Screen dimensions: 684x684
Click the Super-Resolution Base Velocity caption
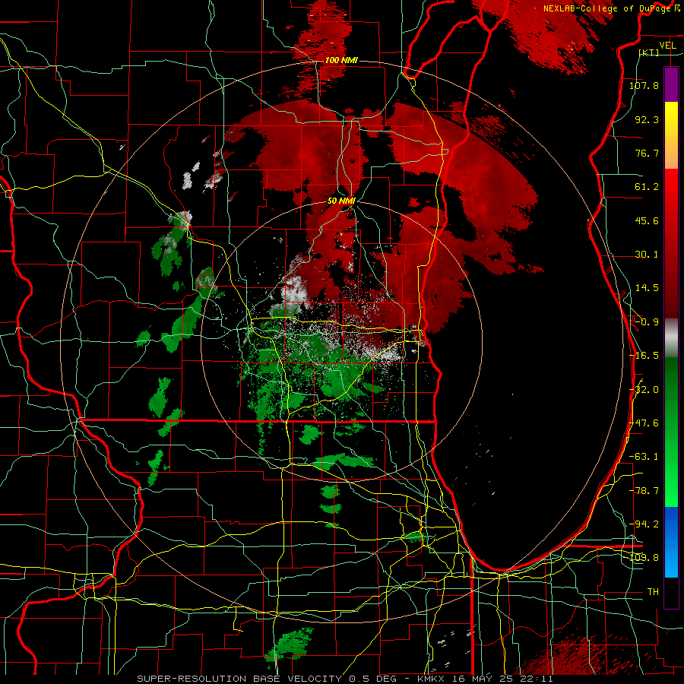[345, 679]
